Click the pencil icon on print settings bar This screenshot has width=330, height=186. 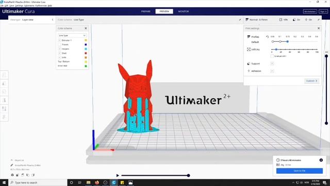[319, 20]
